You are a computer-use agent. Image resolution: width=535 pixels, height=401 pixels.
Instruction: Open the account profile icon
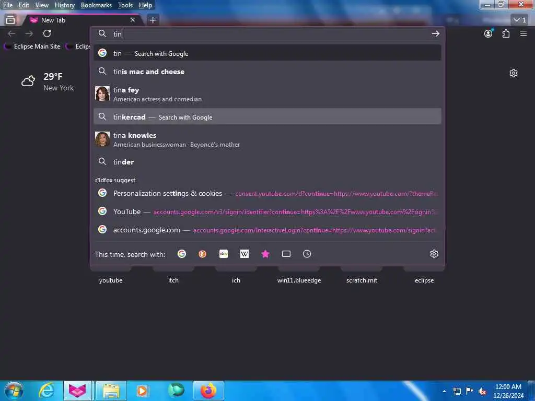(489, 33)
